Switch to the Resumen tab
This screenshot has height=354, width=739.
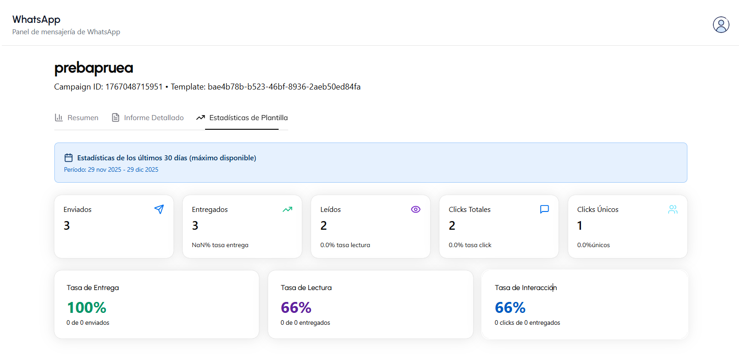(x=83, y=118)
